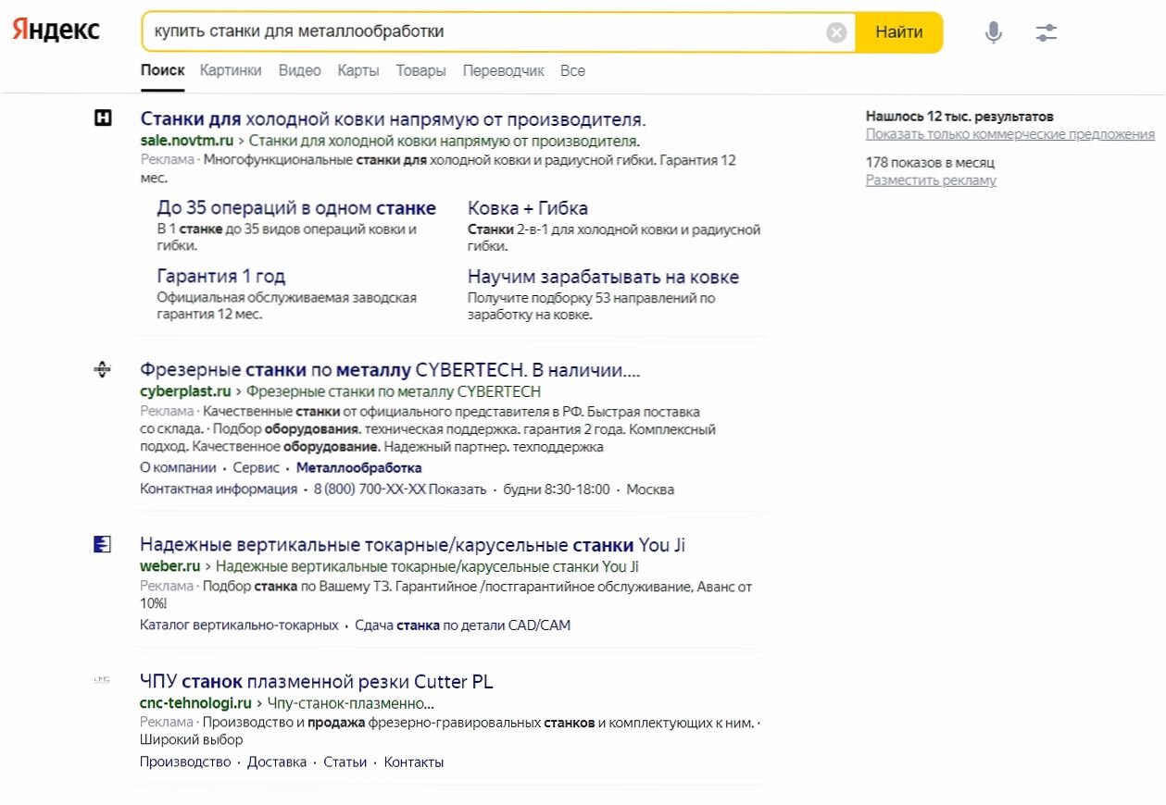Open Контактная информация link
The image size is (1166, 805).
(219, 489)
